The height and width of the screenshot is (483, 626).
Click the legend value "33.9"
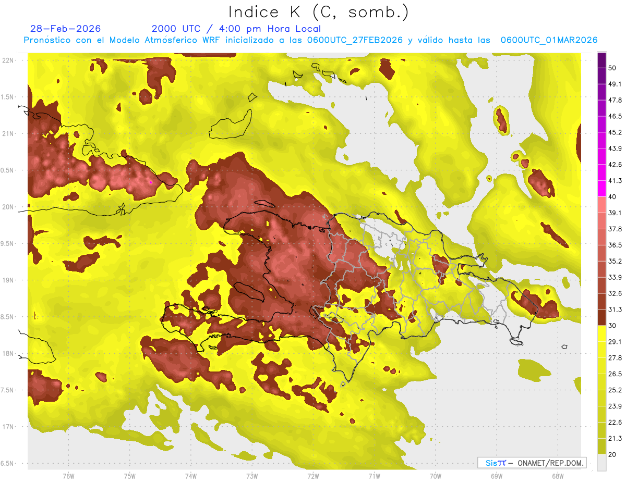click(615, 277)
